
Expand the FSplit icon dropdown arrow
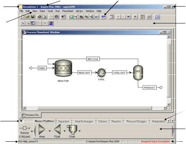pos(65,131)
